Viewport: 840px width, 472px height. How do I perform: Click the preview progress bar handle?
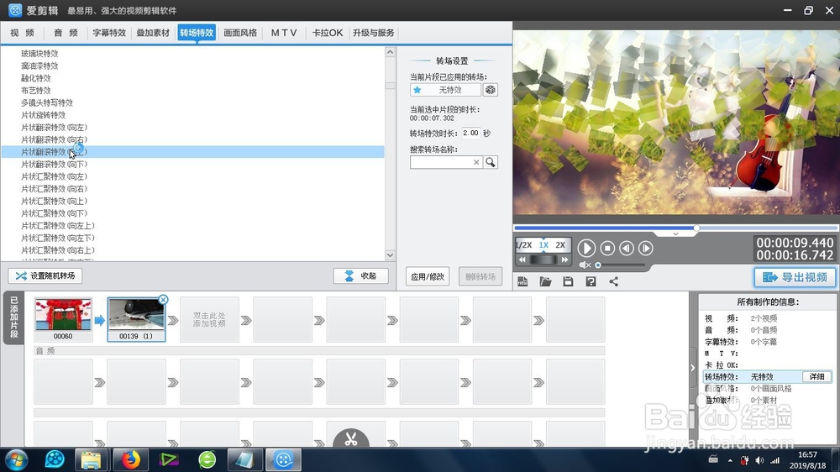[696, 228]
